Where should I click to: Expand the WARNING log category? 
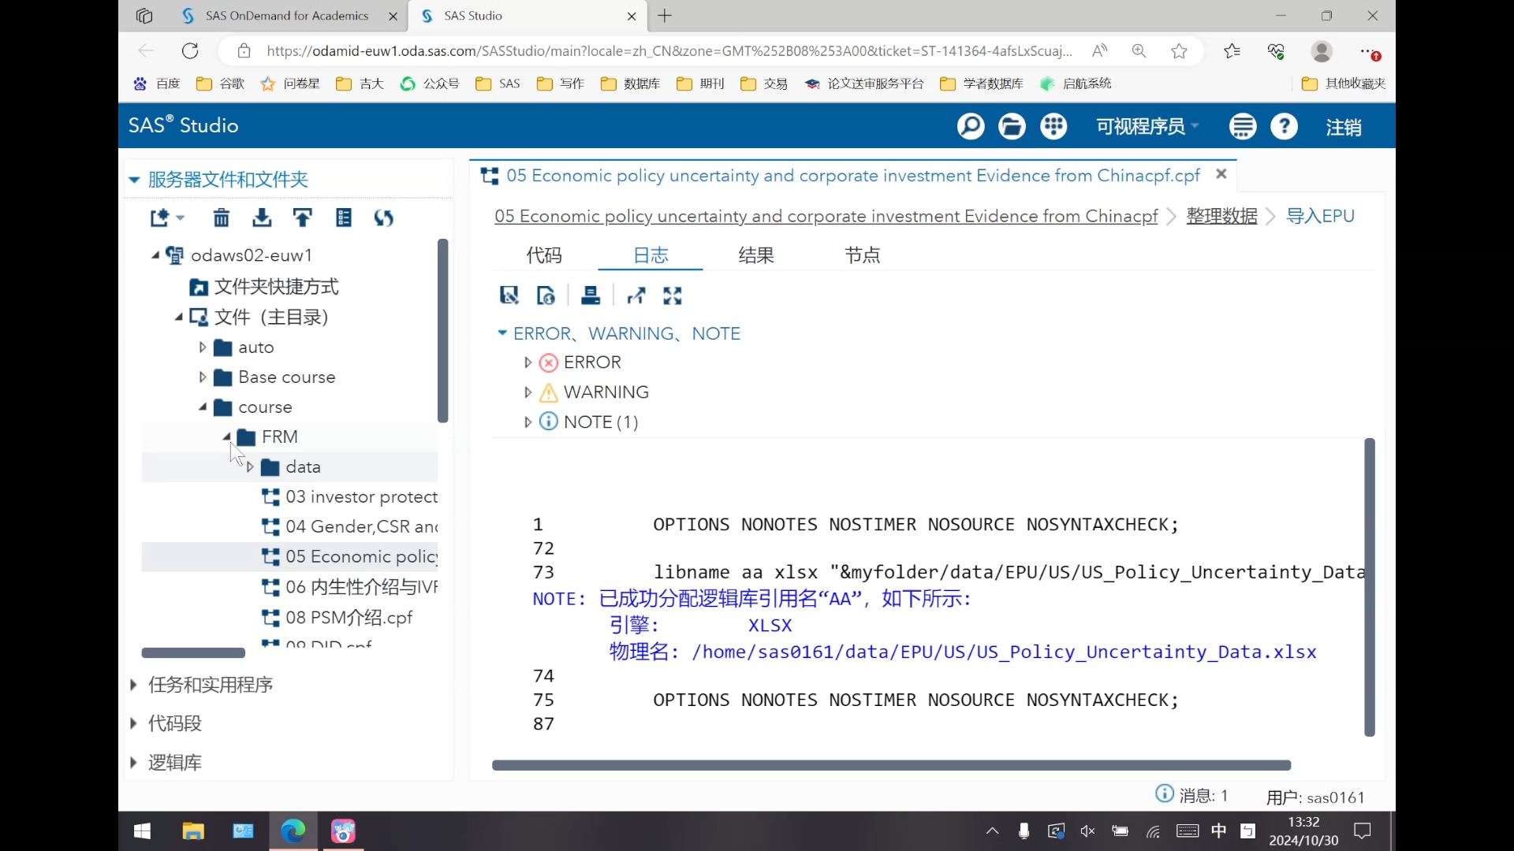click(528, 392)
